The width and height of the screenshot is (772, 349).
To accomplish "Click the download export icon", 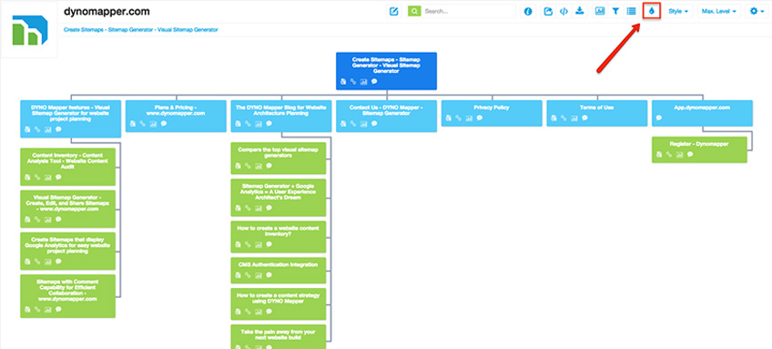I will [x=580, y=11].
